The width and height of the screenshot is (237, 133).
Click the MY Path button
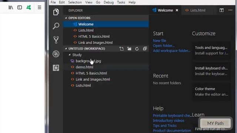click(x=216, y=123)
